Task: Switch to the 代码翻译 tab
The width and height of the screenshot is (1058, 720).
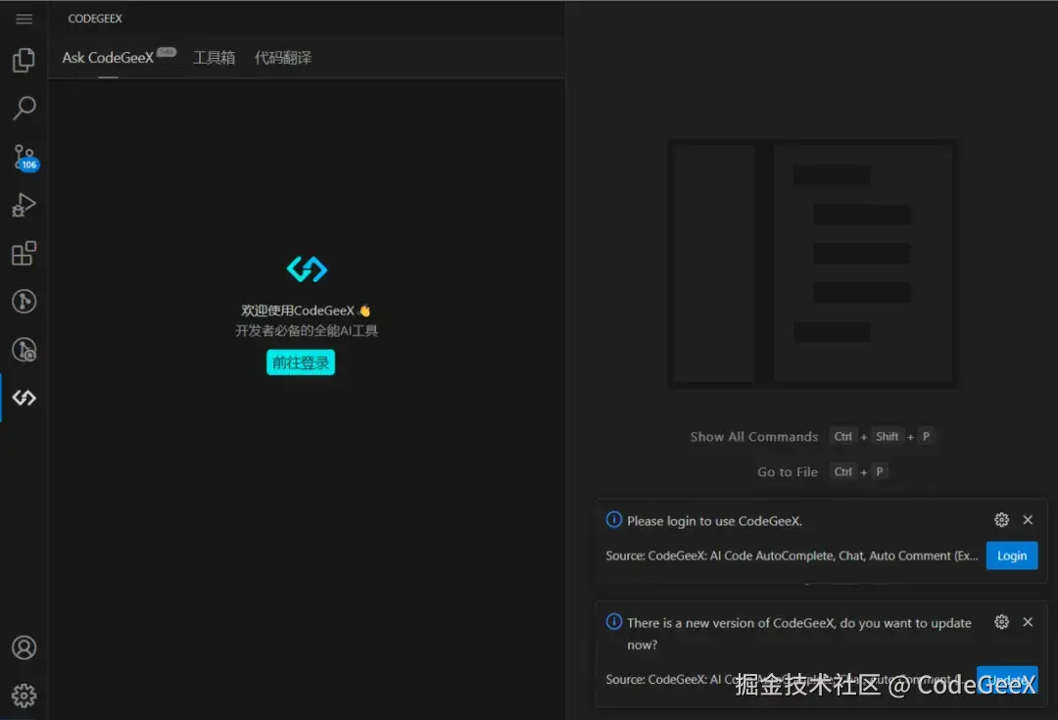Action: [283, 58]
